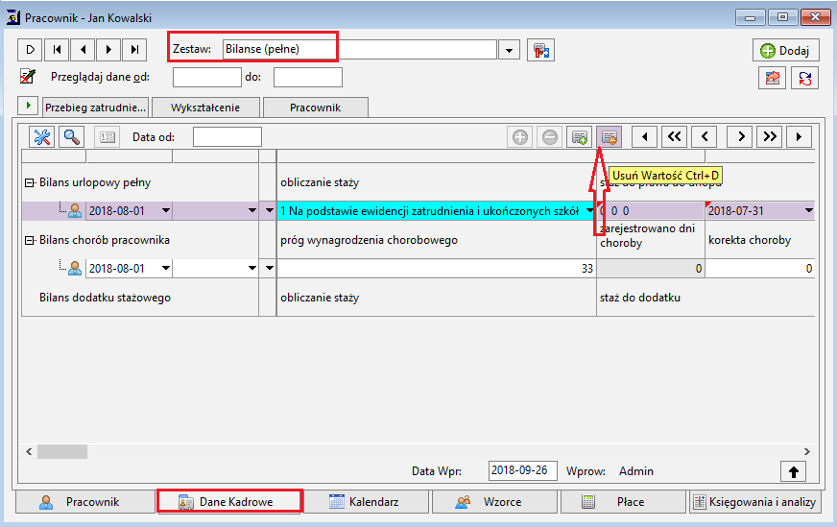Open second dropdown in Bilans urlopowy row
837x527 pixels.
click(x=252, y=211)
